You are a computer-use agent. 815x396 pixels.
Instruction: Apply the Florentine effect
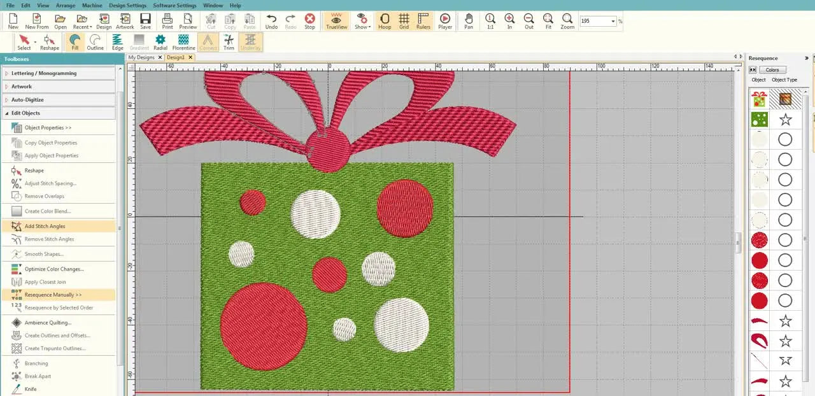point(183,42)
